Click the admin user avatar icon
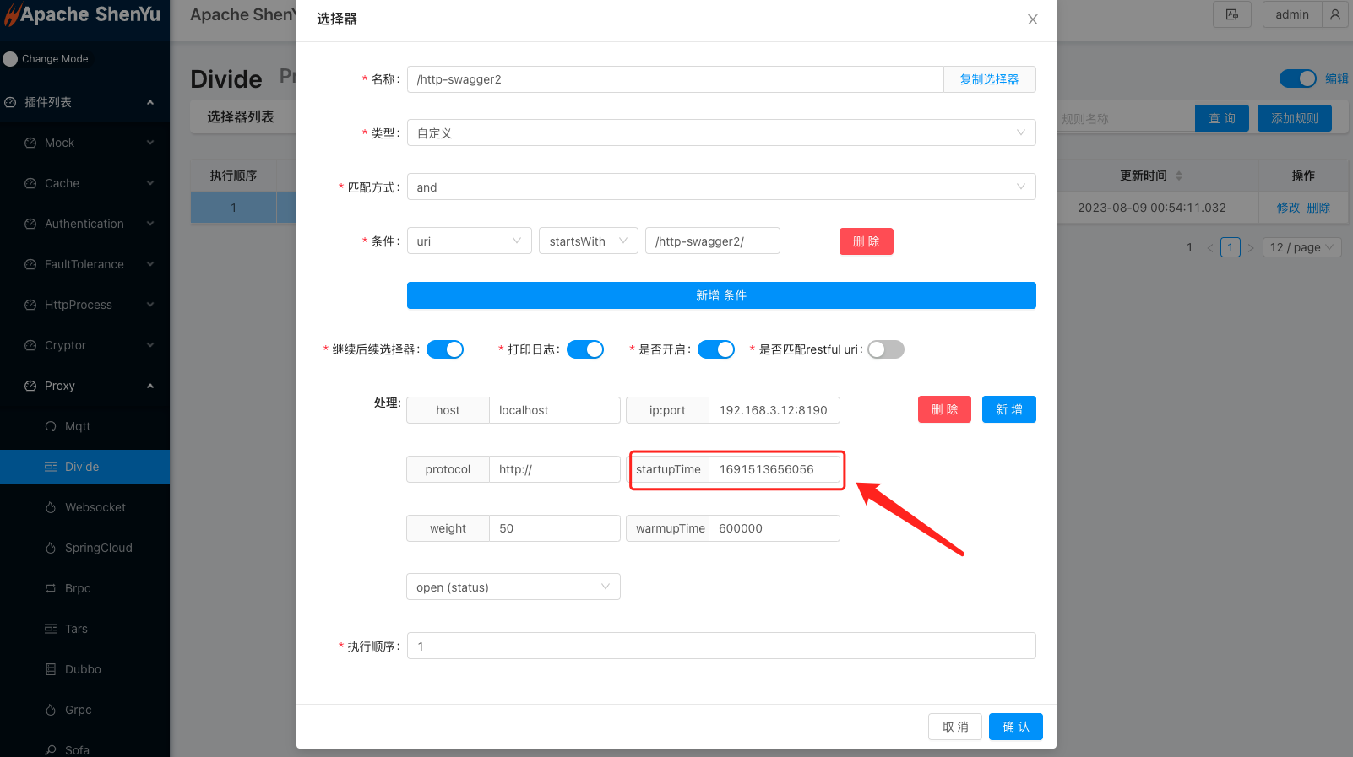 (1334, 14)
